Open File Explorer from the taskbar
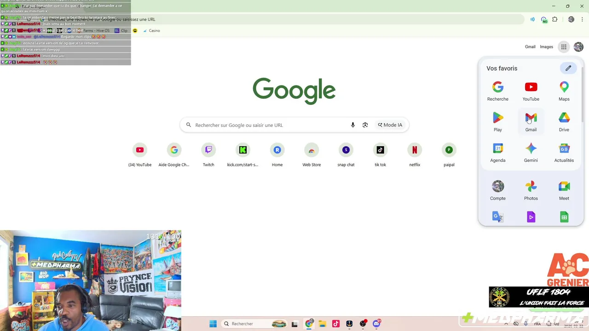 pos(322,324)
